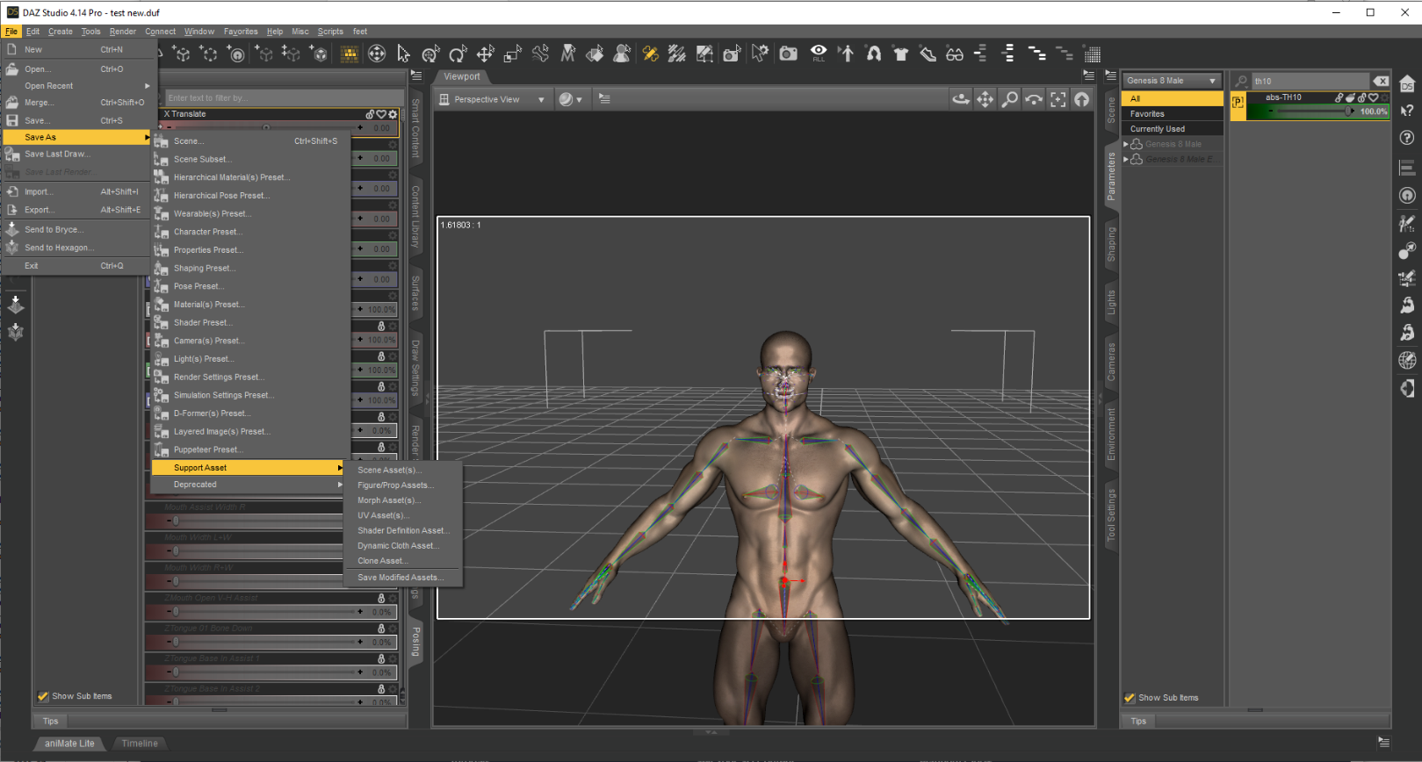This screenshot has width=1422, height=762.
Task: Click the What's This help cursor icon
Action: click(x=1407, y=111)
